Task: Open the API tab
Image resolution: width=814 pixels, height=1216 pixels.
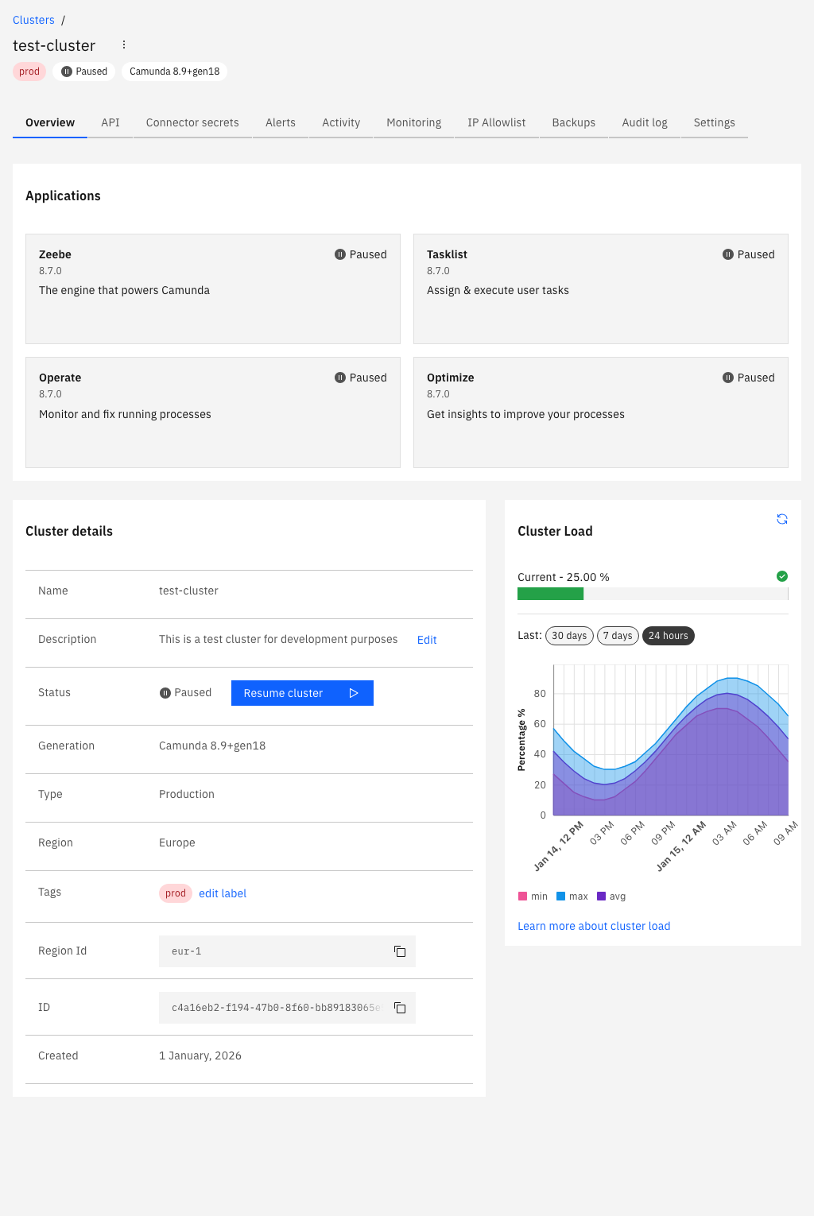Action: [110, 122]
